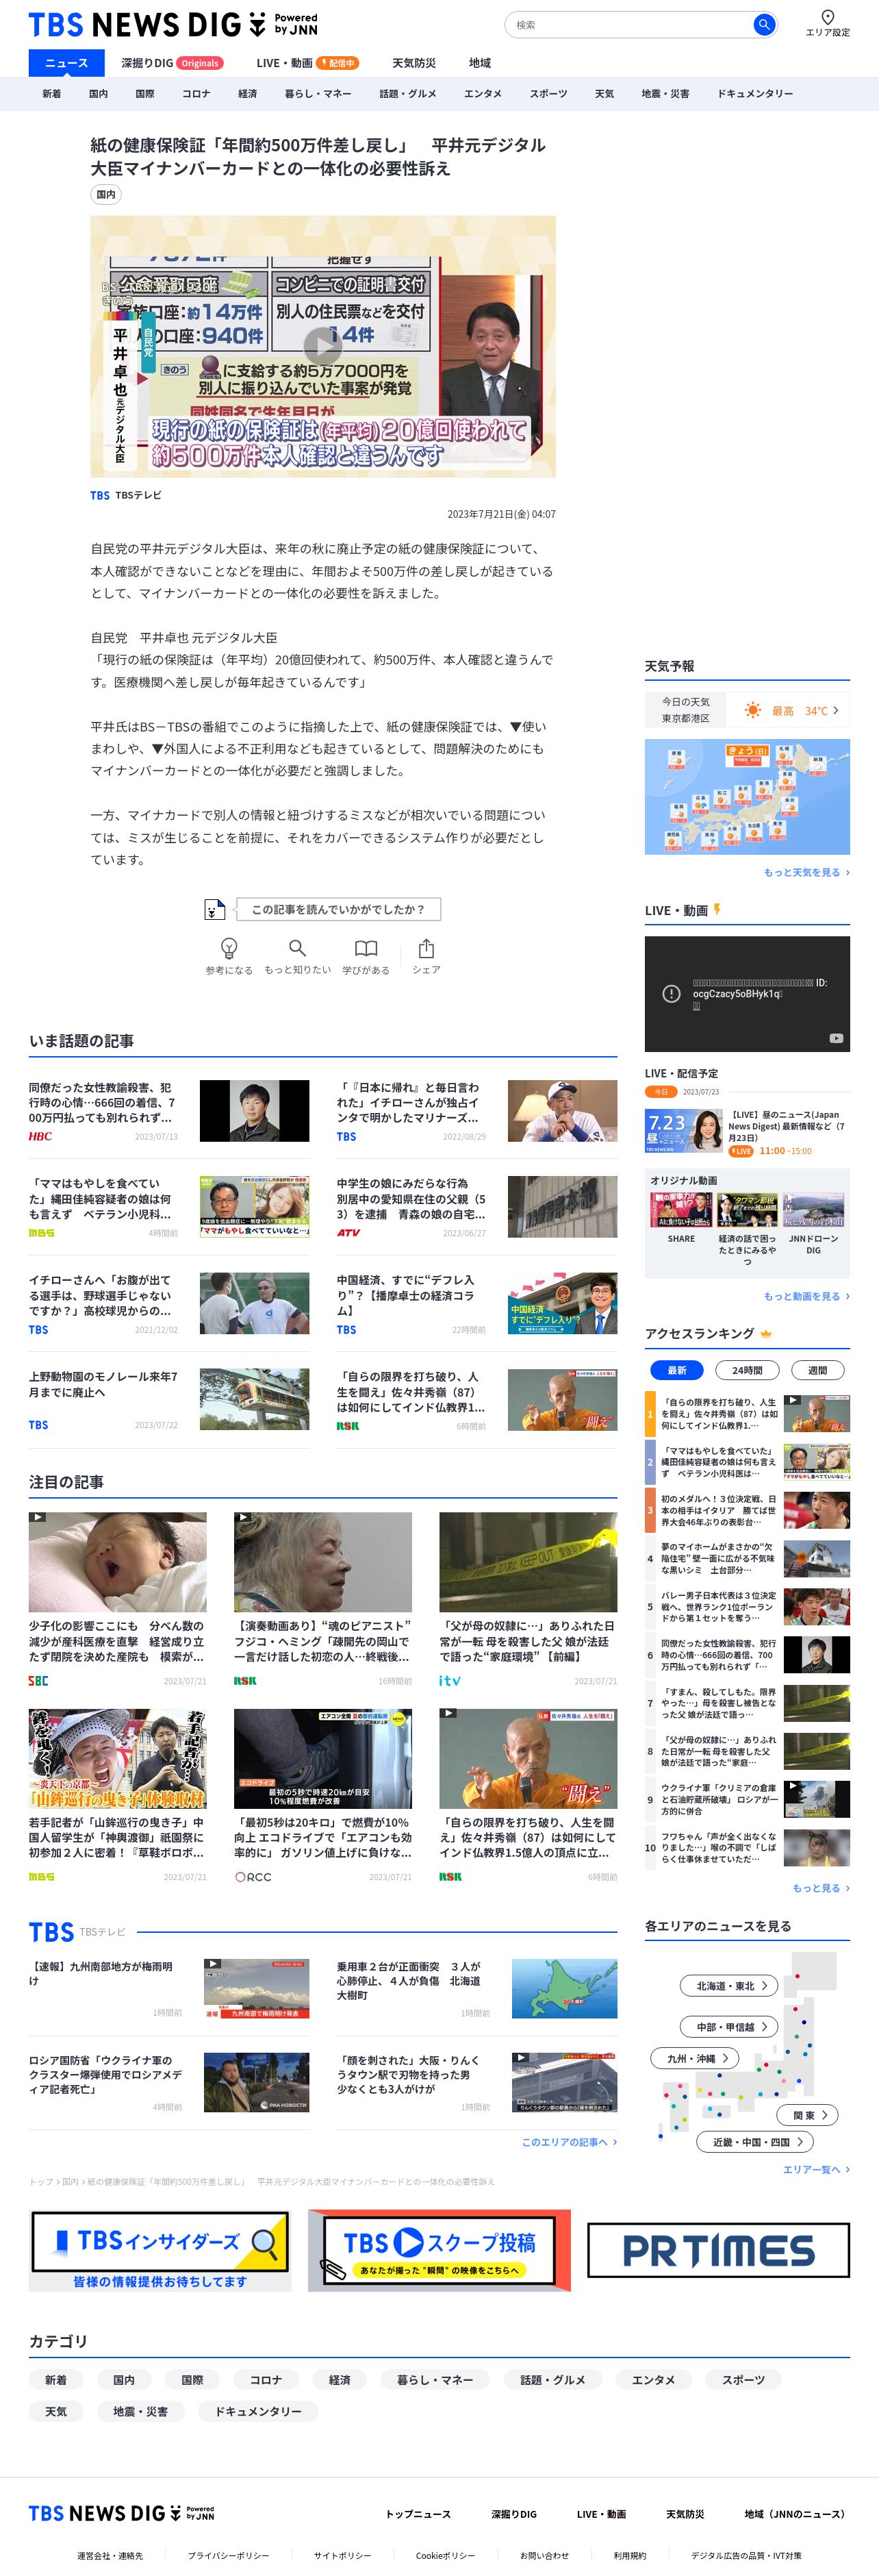Open the 関東 area button

point(808,2115)
